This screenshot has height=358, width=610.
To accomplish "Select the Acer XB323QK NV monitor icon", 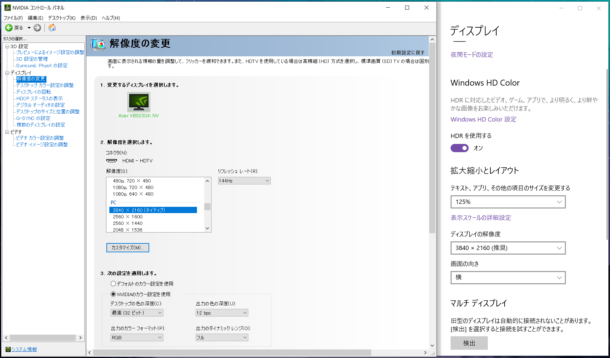I will [139, 102].
